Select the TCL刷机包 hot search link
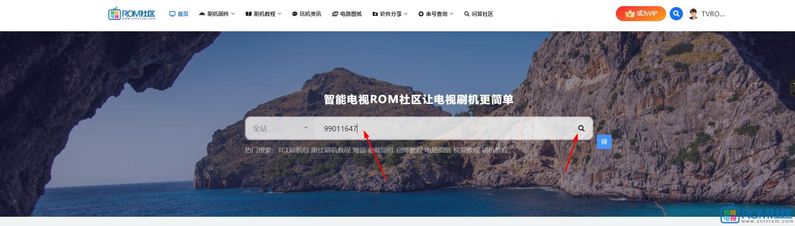This screenshot has width=795, height=226. [293, 150]
